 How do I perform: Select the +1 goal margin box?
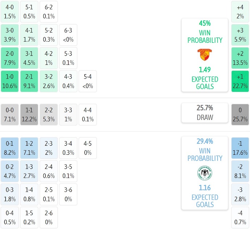click(240, 82)
